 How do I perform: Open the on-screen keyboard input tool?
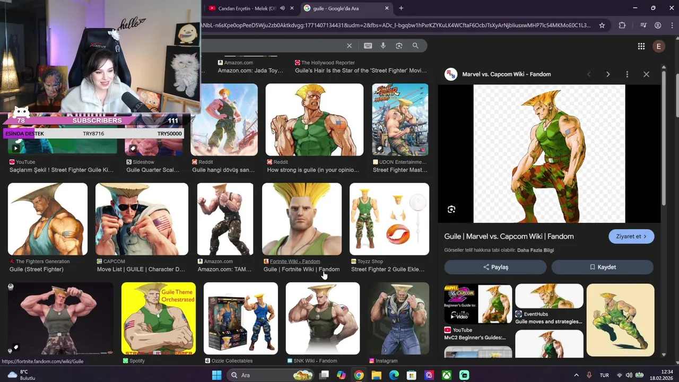coord(368,46)
